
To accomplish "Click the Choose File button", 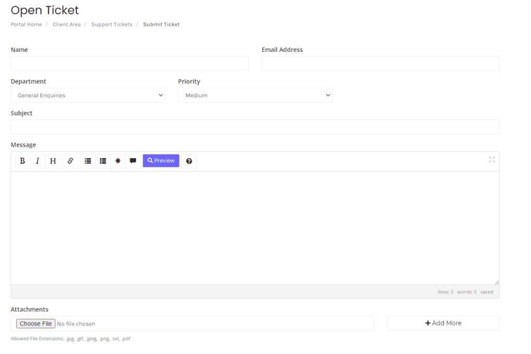I will (36, 323).
